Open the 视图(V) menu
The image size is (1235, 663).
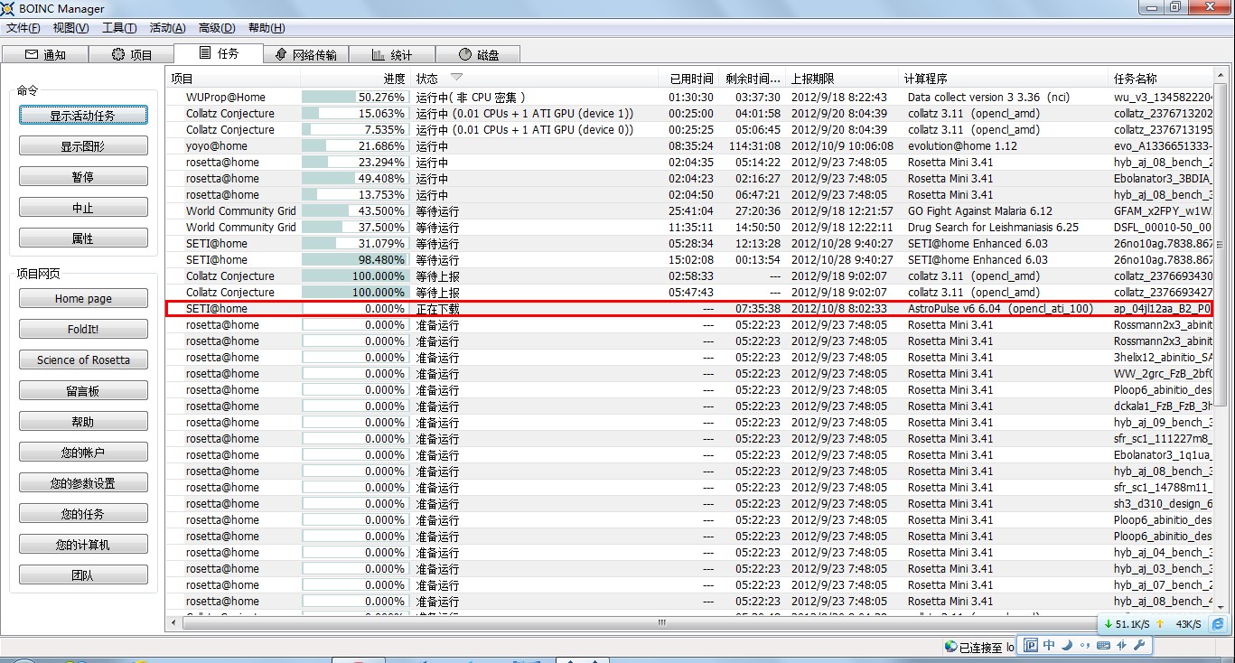pyautogui.click(x=70, y=28)
